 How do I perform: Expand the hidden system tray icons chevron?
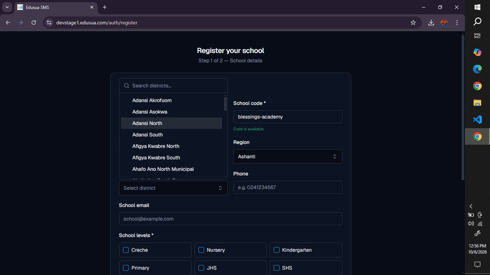pyautogui.click(x=471, y=206)
